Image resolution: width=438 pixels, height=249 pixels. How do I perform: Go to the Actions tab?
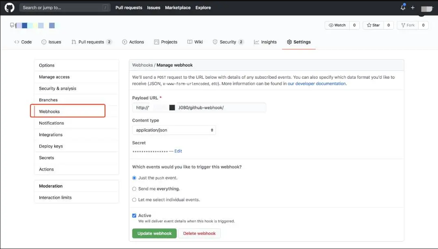coord(133,42)
